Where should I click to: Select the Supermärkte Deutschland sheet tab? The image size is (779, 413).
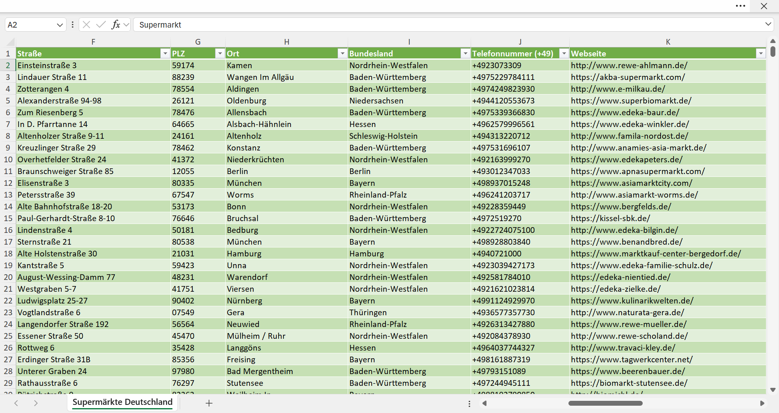pos(123,402)
